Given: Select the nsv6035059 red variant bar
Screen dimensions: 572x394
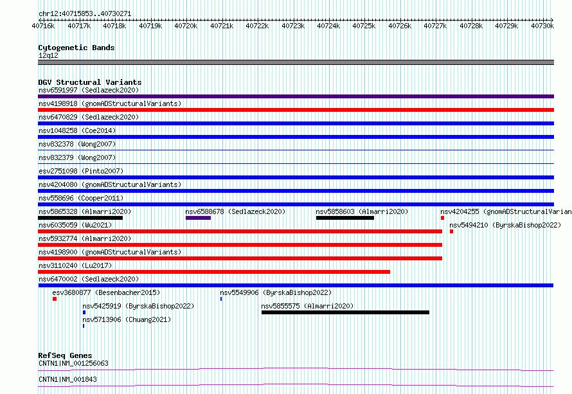Looking at the screenshot, I should [x=240, y=231].
